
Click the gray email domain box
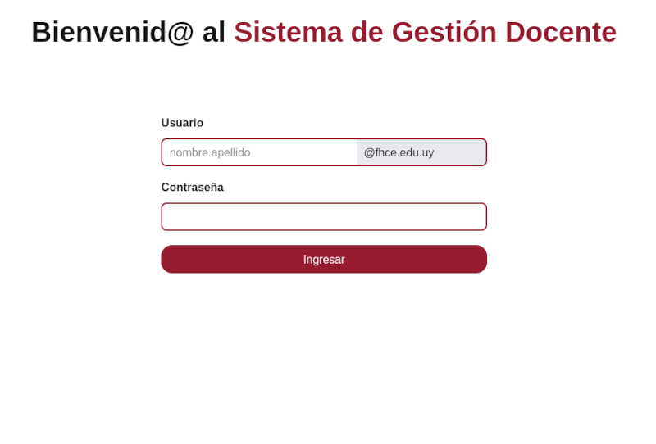pos(421,152)
